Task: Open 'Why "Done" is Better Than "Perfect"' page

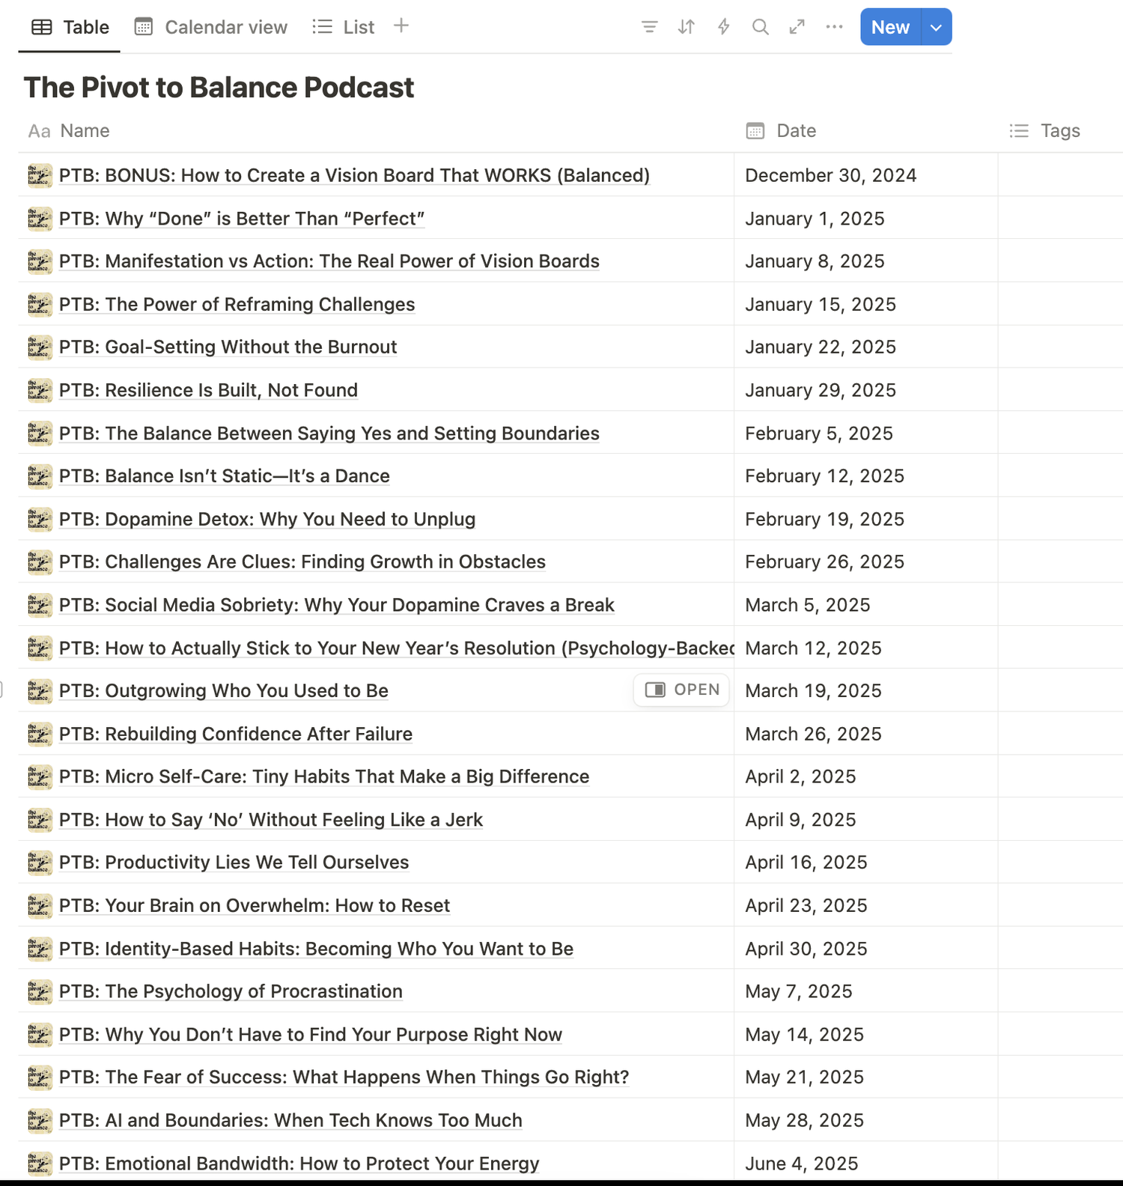Action: 242,219
